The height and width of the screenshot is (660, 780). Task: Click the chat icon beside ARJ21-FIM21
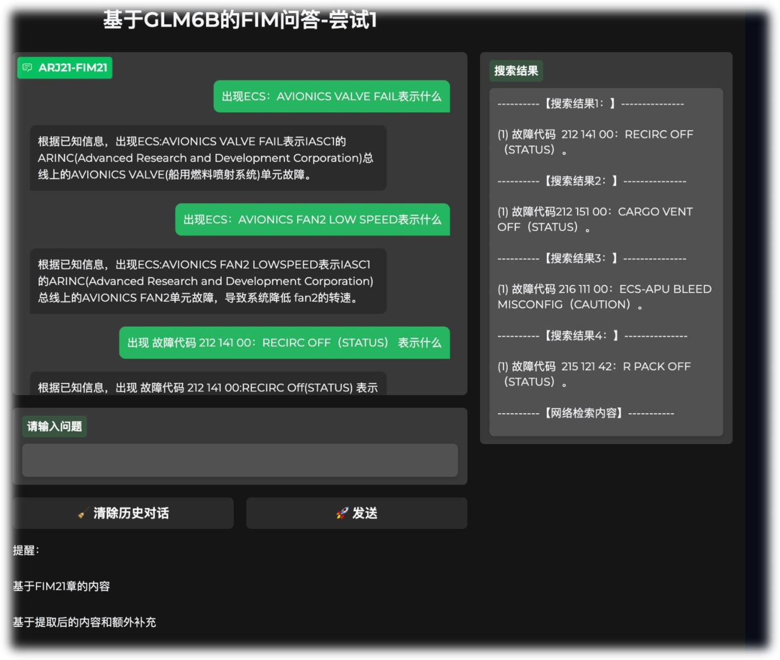27,68
